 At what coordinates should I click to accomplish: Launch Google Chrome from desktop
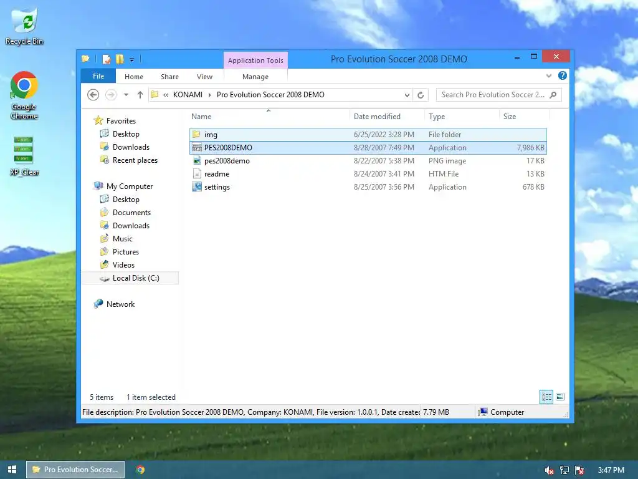tap(24, 95)
